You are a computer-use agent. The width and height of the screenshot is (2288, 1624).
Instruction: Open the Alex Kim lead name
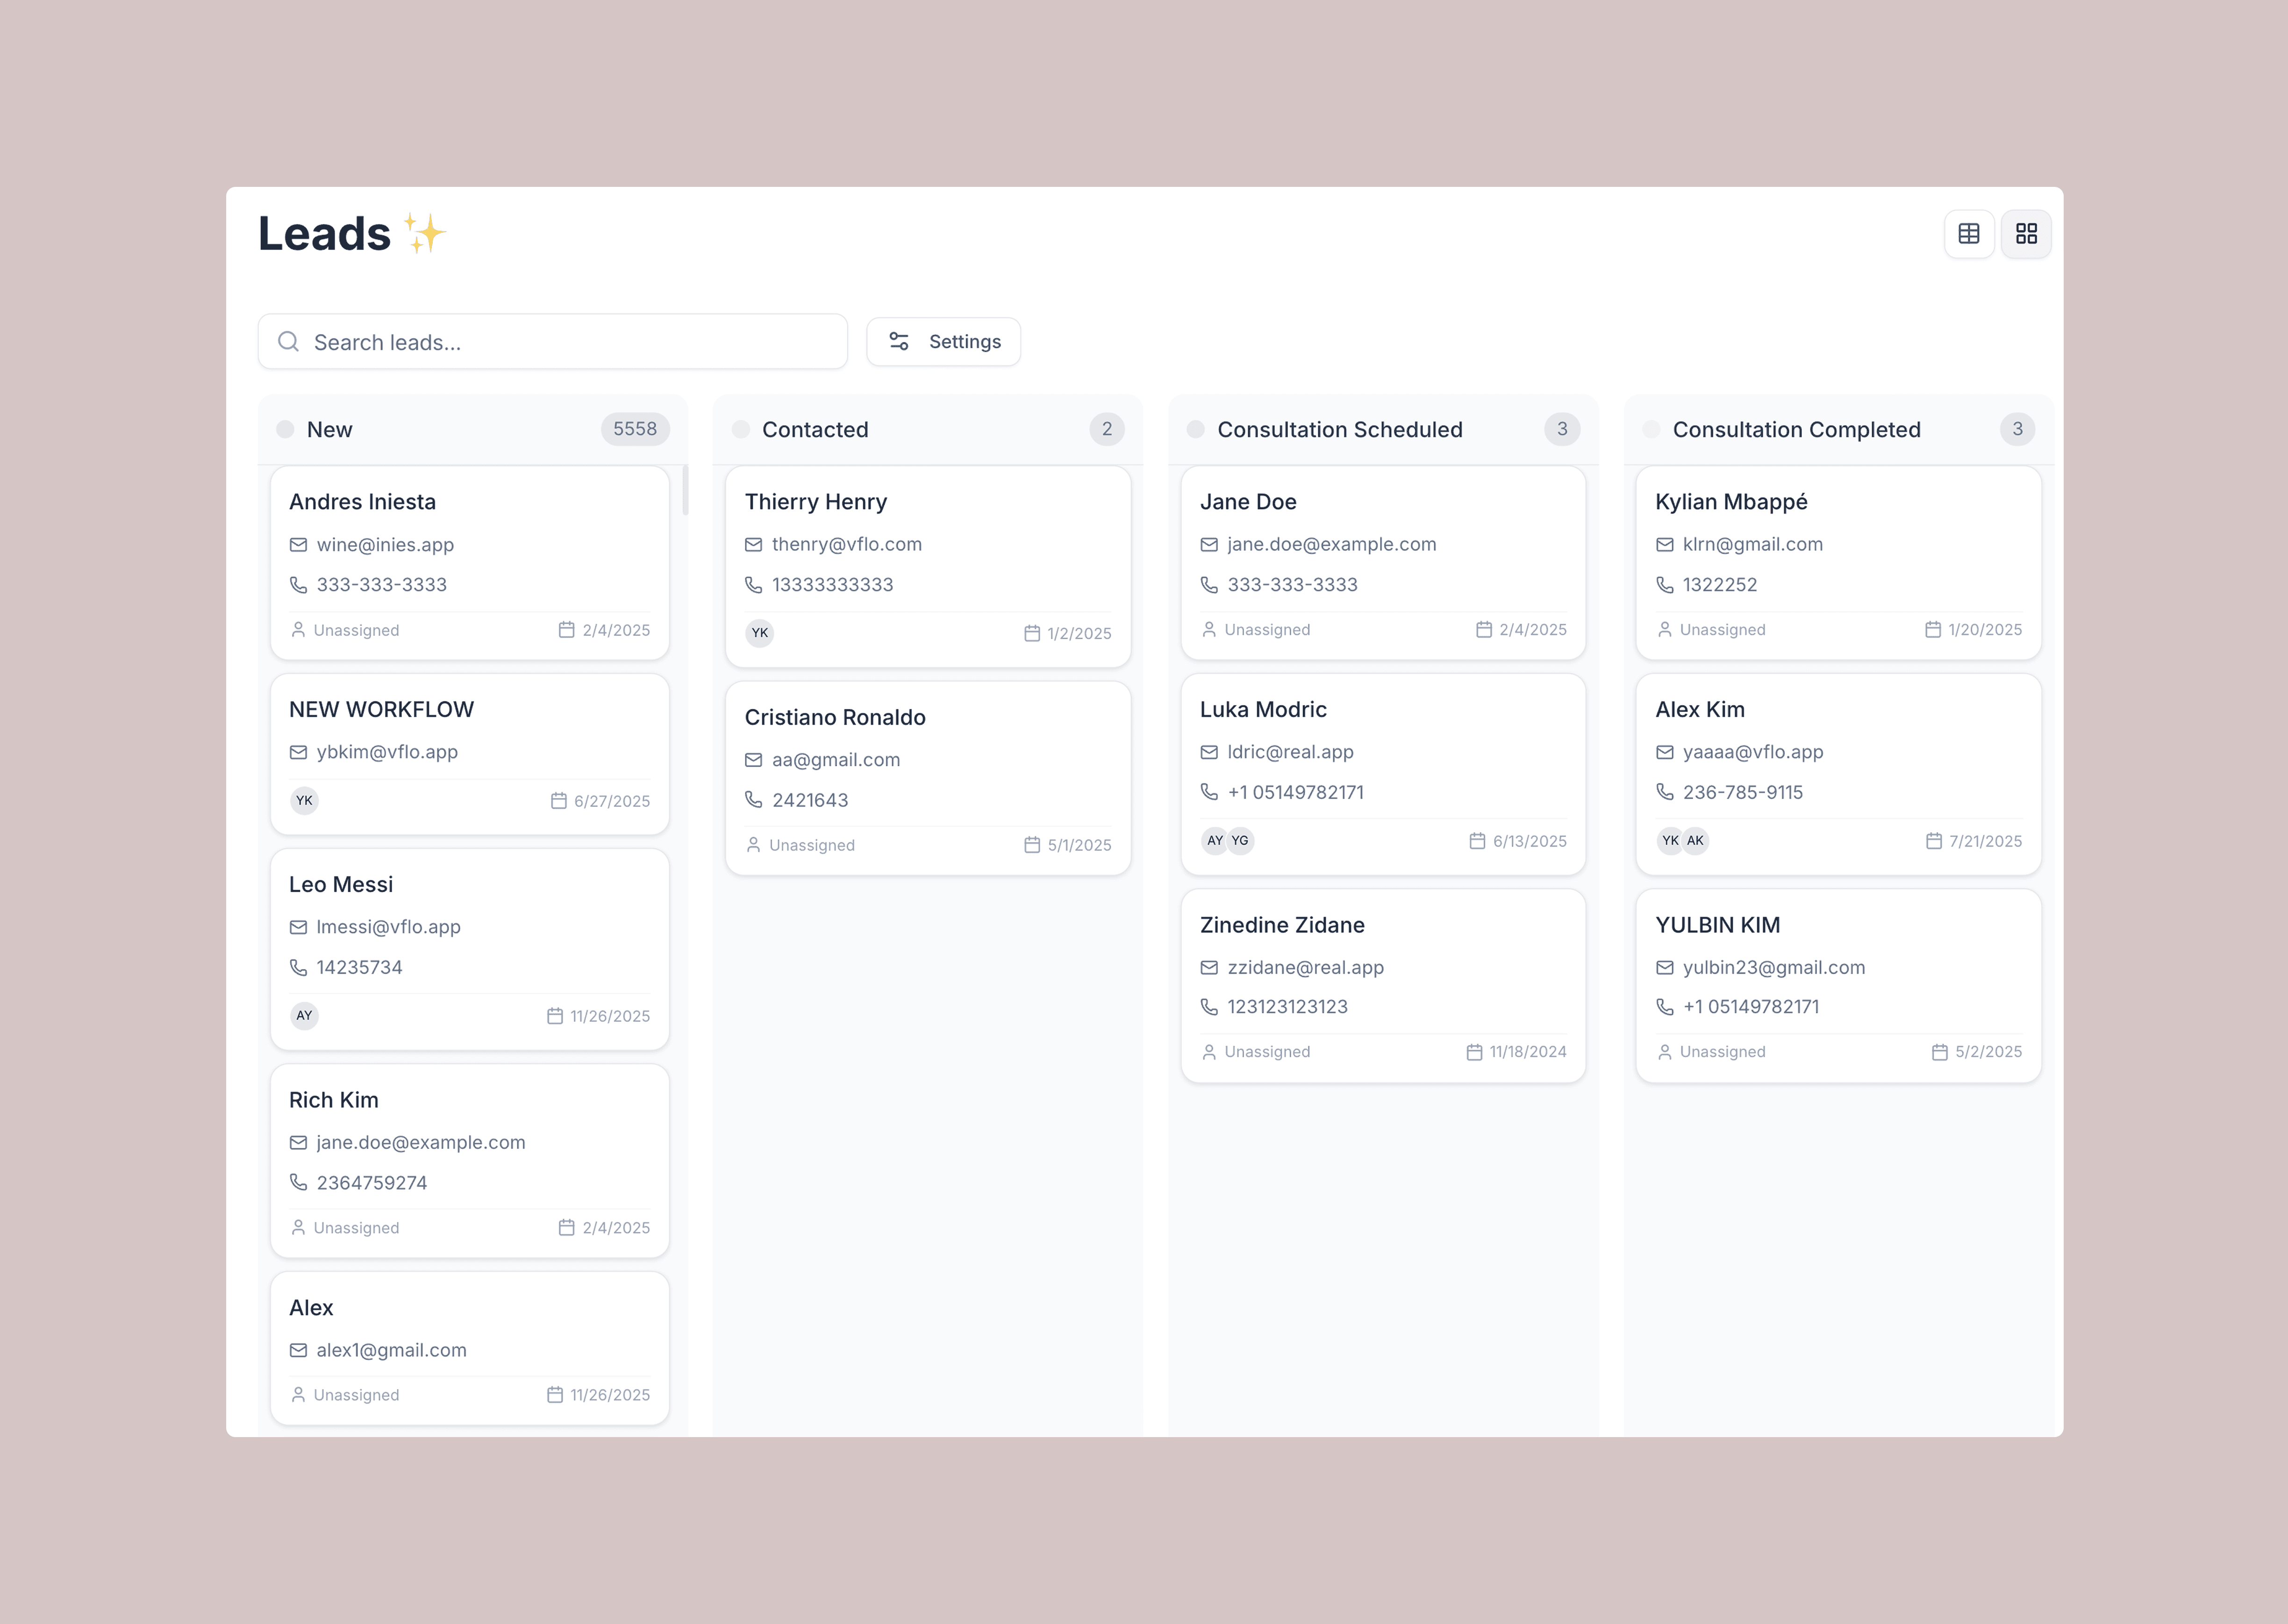[x=1700, y=709]
